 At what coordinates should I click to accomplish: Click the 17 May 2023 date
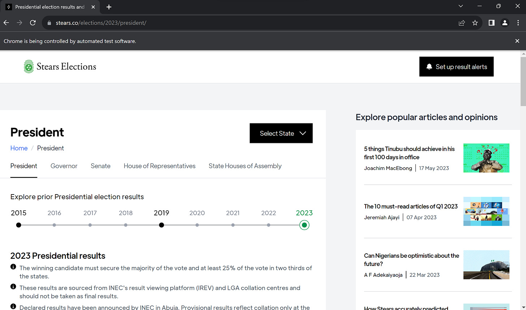click(x=434, y=168)
